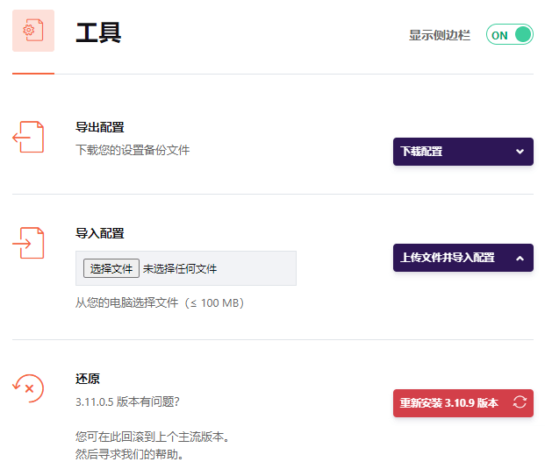Click the 工具 page title

click(98, 33)
